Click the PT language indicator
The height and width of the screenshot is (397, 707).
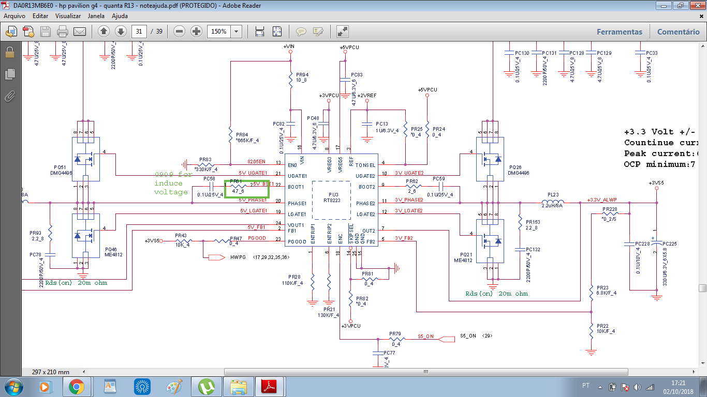(x=586, y=386)
